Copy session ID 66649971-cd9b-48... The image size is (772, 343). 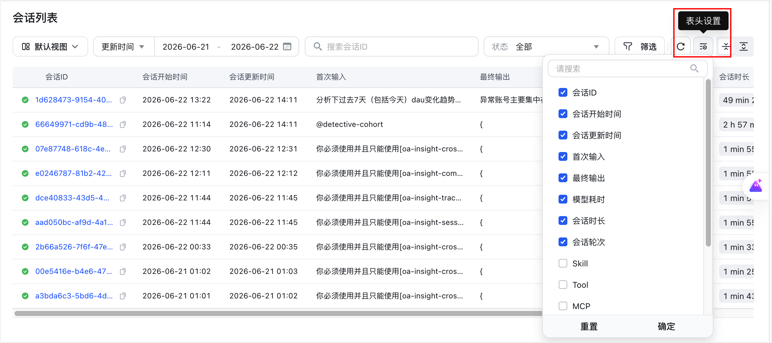coord(123,124)
